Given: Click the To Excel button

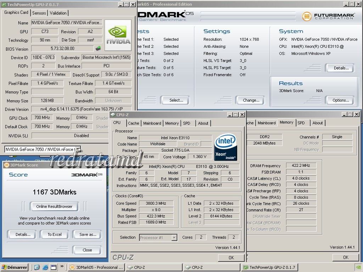Looking at the screenshot, I should pyautogui.click(x=55, y=234).
